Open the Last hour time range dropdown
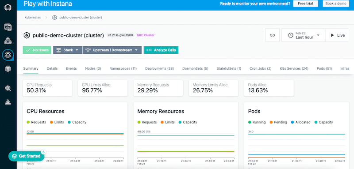 point(303,35)
